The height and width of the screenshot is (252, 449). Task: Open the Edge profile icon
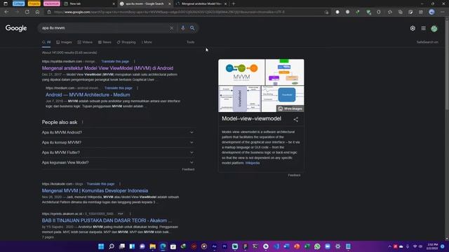coord(432,12)
